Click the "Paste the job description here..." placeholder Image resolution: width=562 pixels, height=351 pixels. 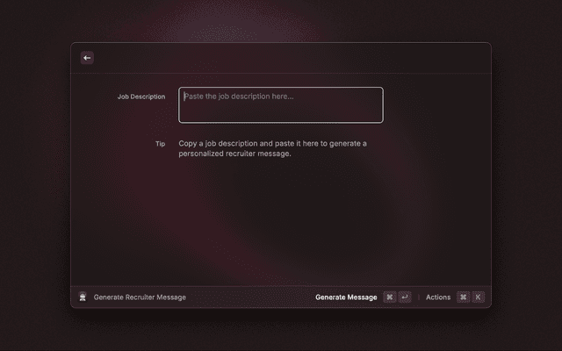(x=239, y=97)
